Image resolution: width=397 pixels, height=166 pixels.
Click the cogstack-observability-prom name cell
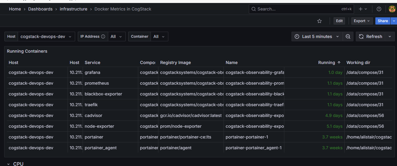[254, 83]
